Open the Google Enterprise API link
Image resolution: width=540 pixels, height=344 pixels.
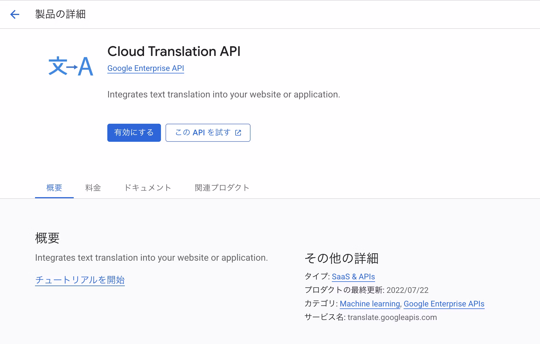145,68
